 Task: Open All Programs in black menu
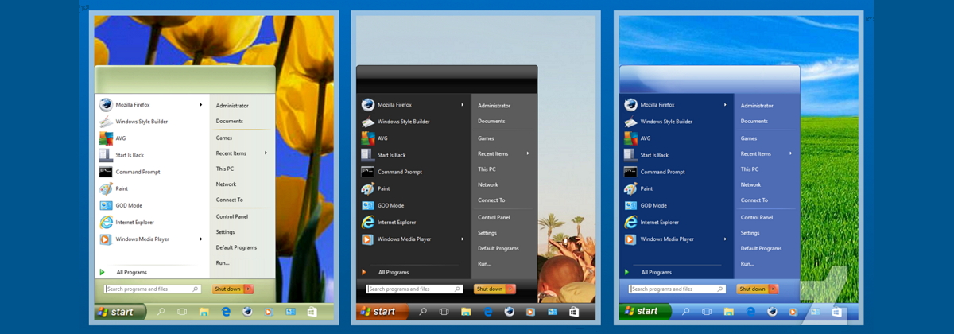394,272
